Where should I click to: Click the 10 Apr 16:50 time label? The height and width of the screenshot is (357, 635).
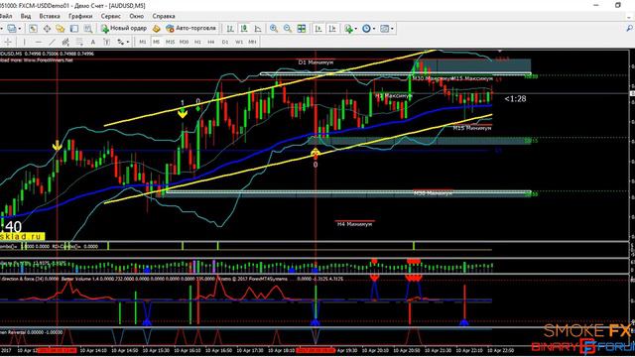(x=218, y=350)
